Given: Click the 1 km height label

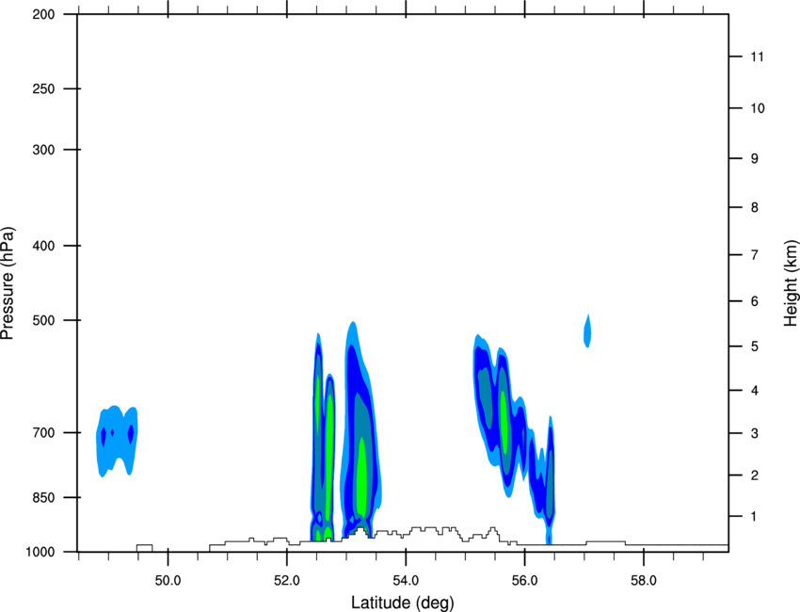Looking at the screenshot, I should point(754,517).
